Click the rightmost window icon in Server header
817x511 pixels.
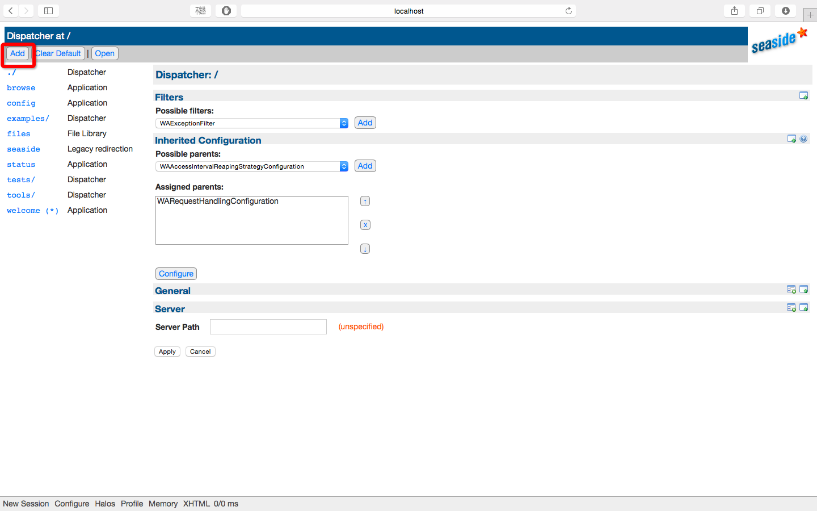(803, 308)
